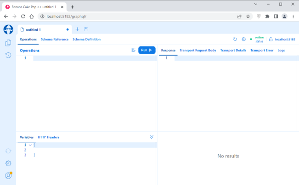Collapse the Variables panel with double chevron
The image size is (299, 185).
pyautogui.click(x=152, y=137)
